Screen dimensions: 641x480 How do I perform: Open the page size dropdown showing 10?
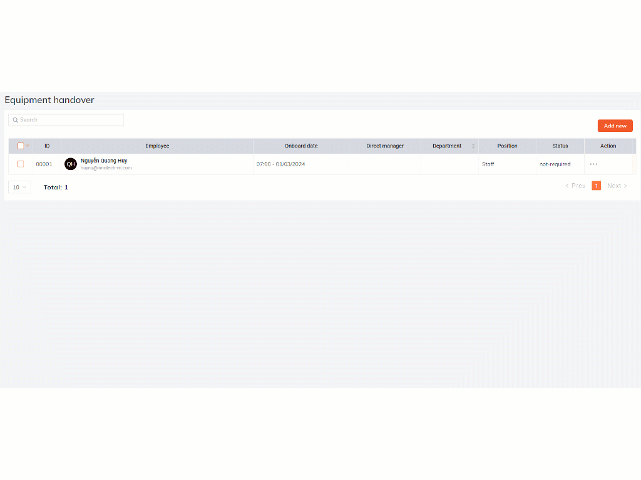click(x=19, y=187)
